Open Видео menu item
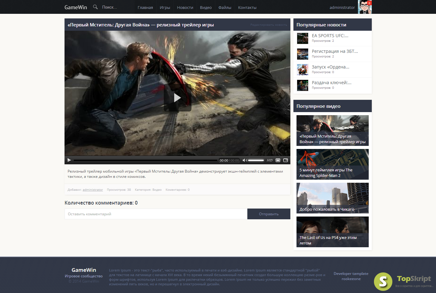 tap(206, 7)
